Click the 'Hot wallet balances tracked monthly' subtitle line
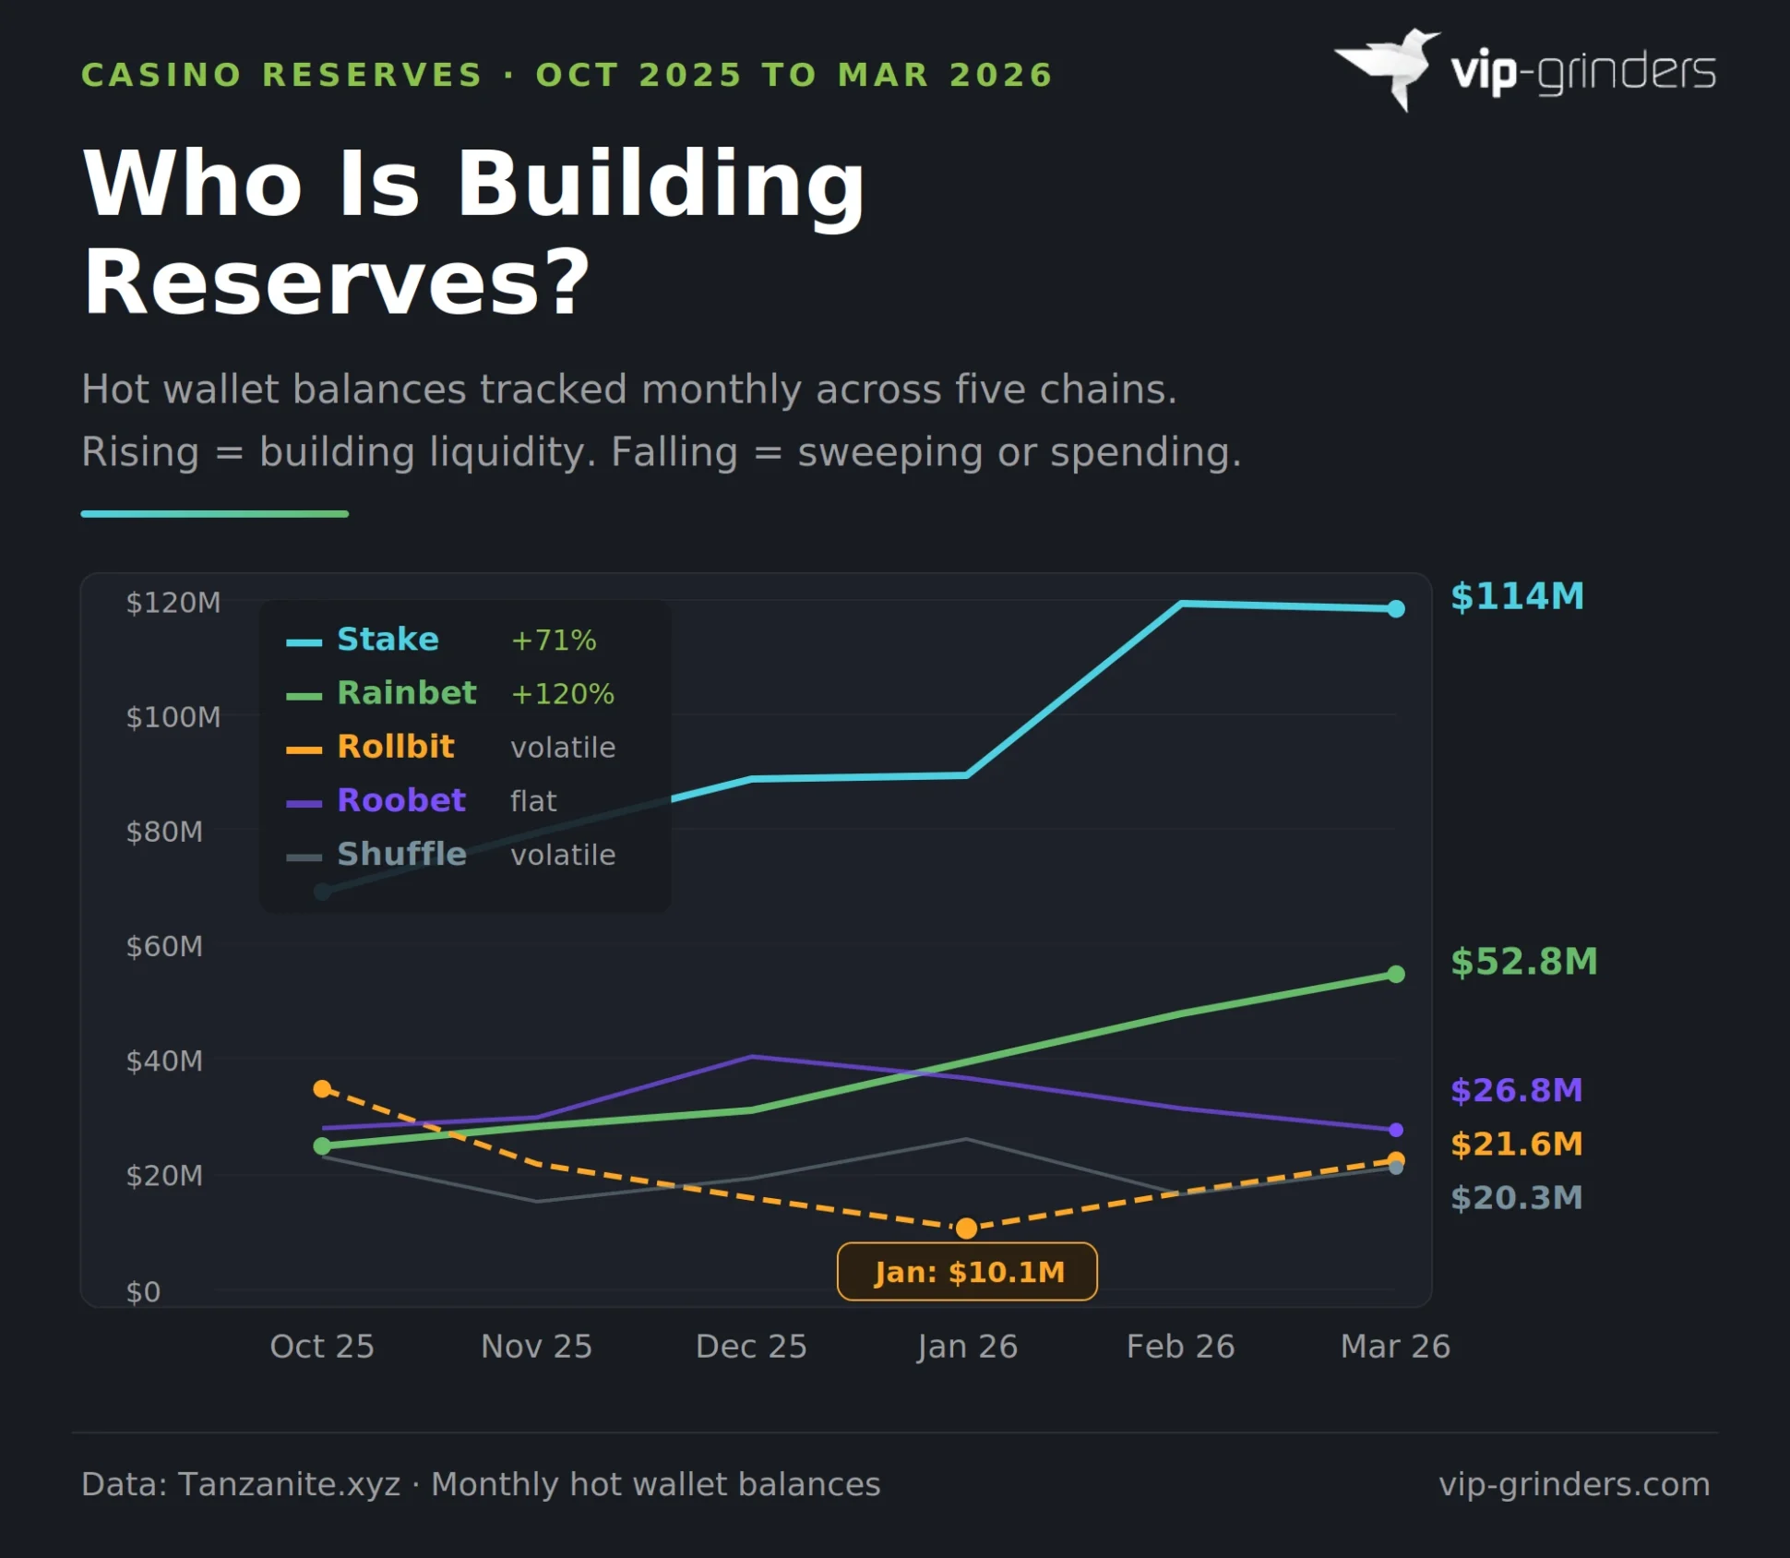Viewport: 1790px width, 1558px height. [x=629, y=389]
